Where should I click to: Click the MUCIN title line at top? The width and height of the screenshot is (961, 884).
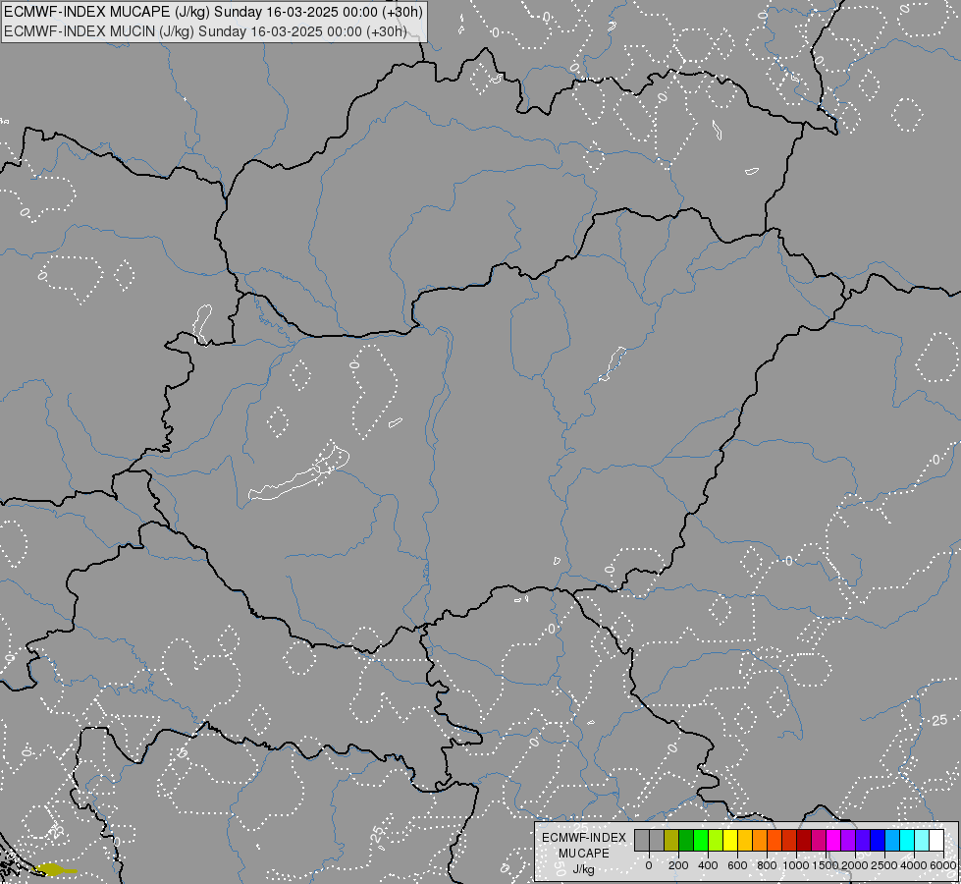click(x=205, y=31)
